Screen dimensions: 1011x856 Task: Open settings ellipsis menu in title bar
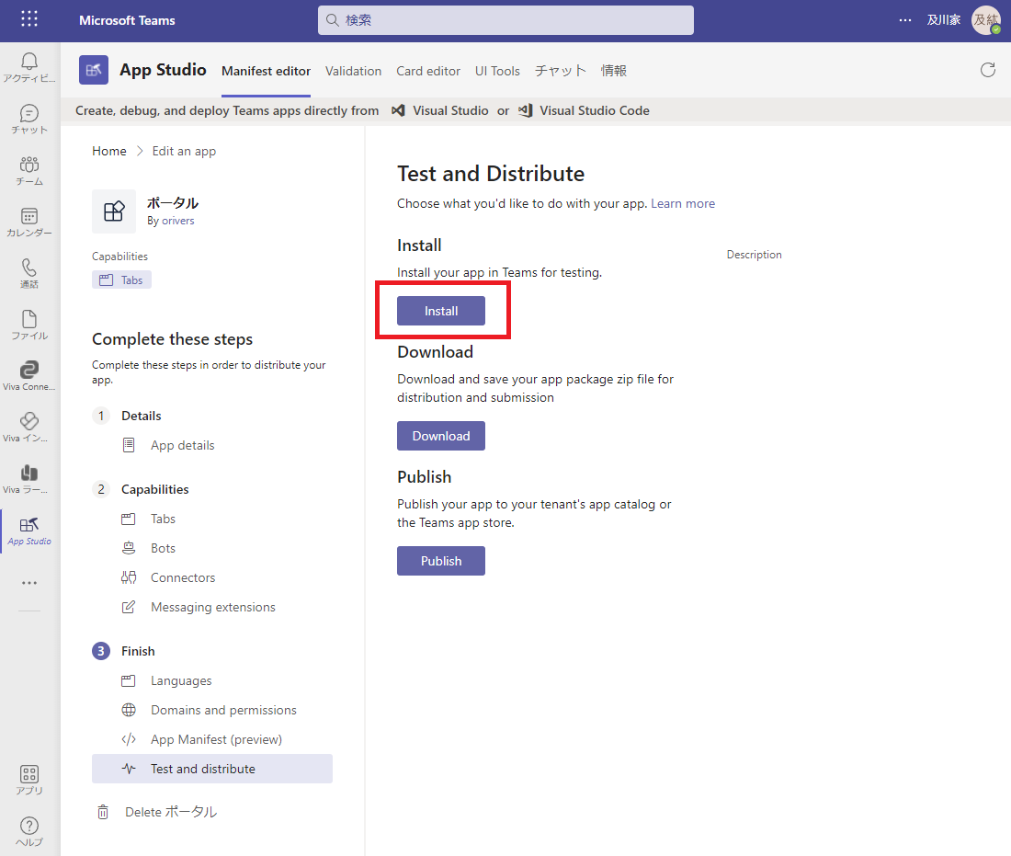[905, 20]
